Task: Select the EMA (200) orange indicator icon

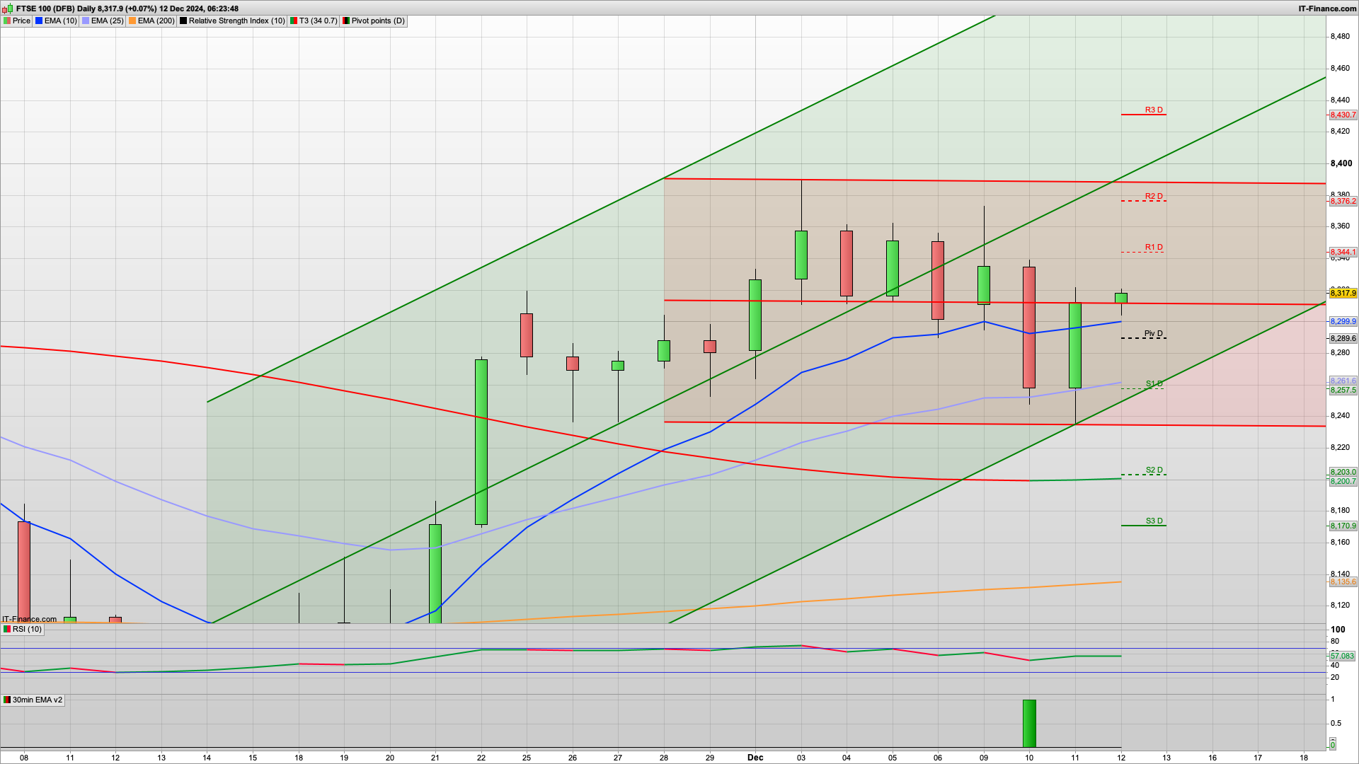Action: (x=131, y=21)
